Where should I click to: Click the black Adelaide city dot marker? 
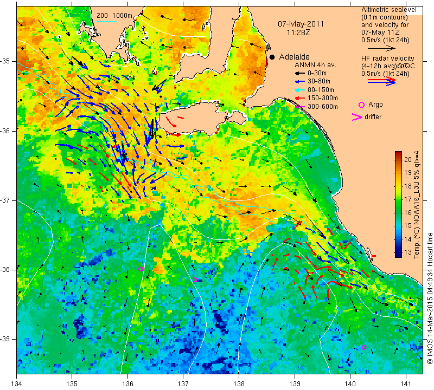(x=272, y=57)
